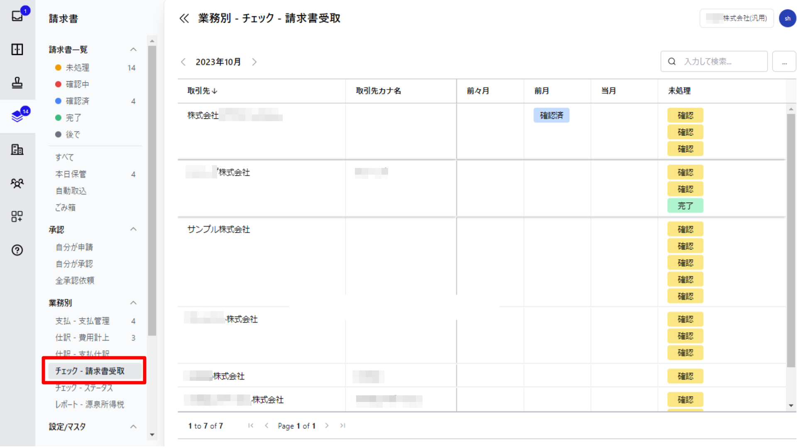Go to previous table page
The height and width of the screenshot is (448, 797).
tap(266, 426)
